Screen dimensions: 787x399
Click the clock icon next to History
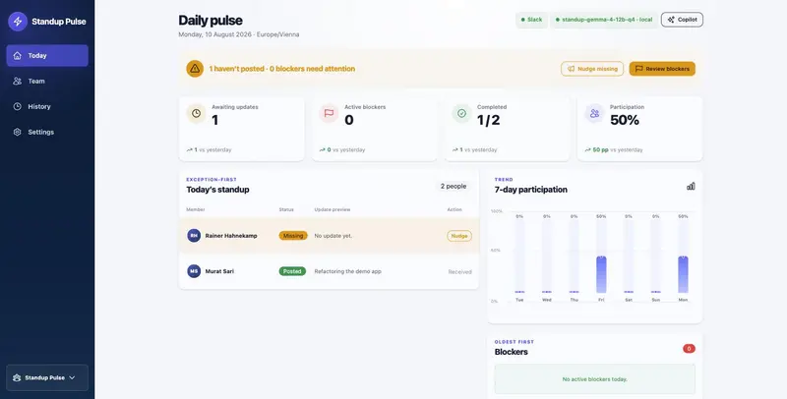[x=18, y=107]
